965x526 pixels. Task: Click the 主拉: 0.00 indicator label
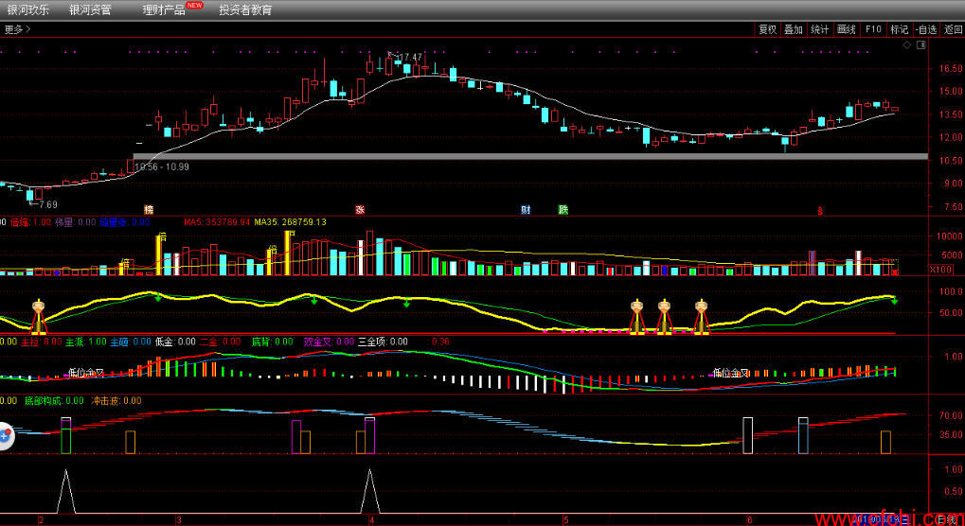pos(42,342)
